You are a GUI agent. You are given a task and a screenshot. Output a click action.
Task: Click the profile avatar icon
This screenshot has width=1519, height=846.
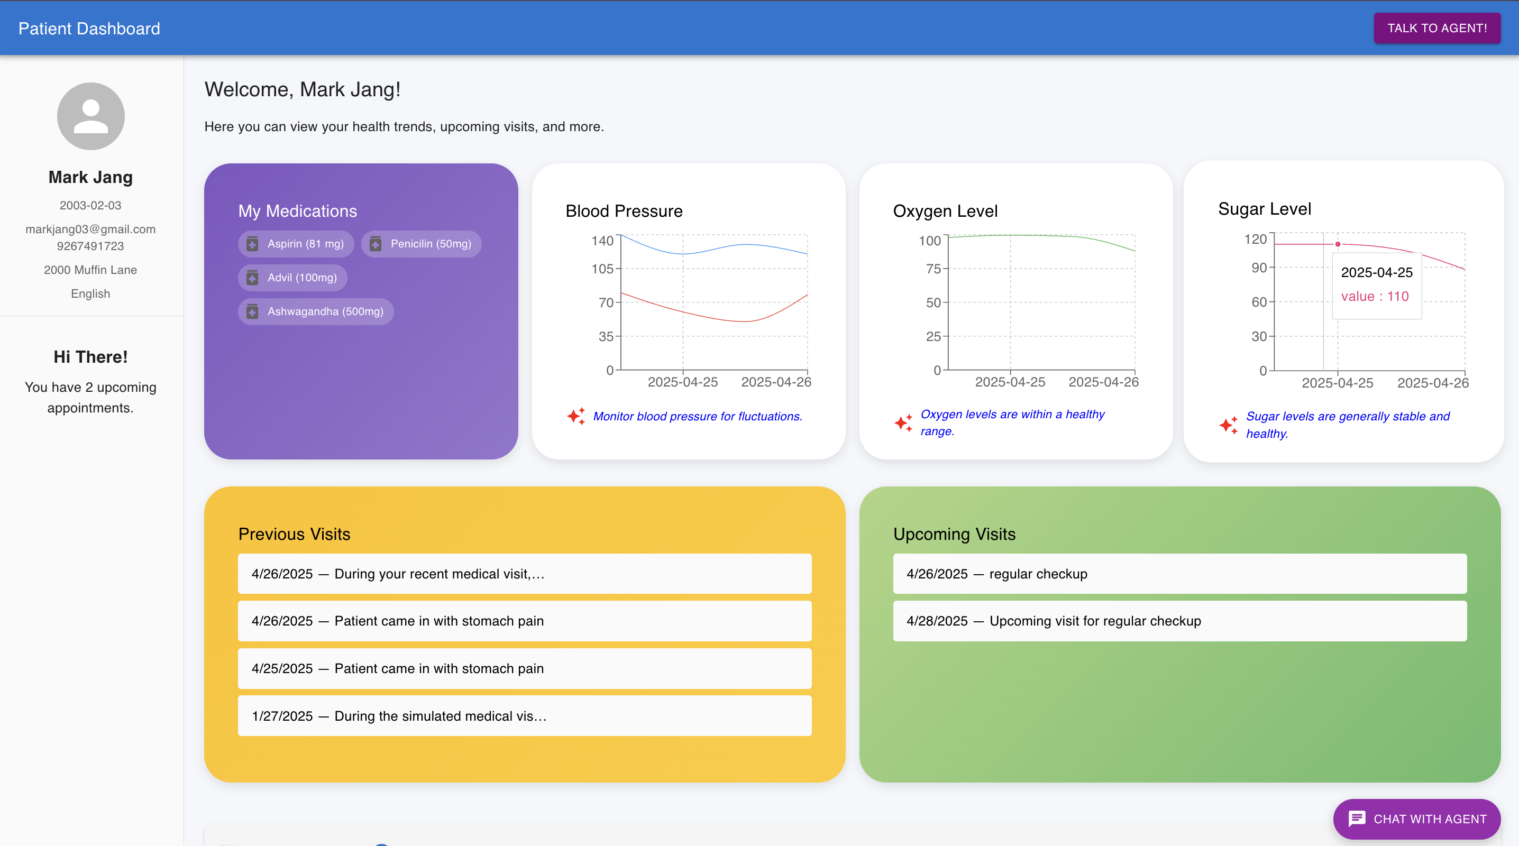[90, 116]
